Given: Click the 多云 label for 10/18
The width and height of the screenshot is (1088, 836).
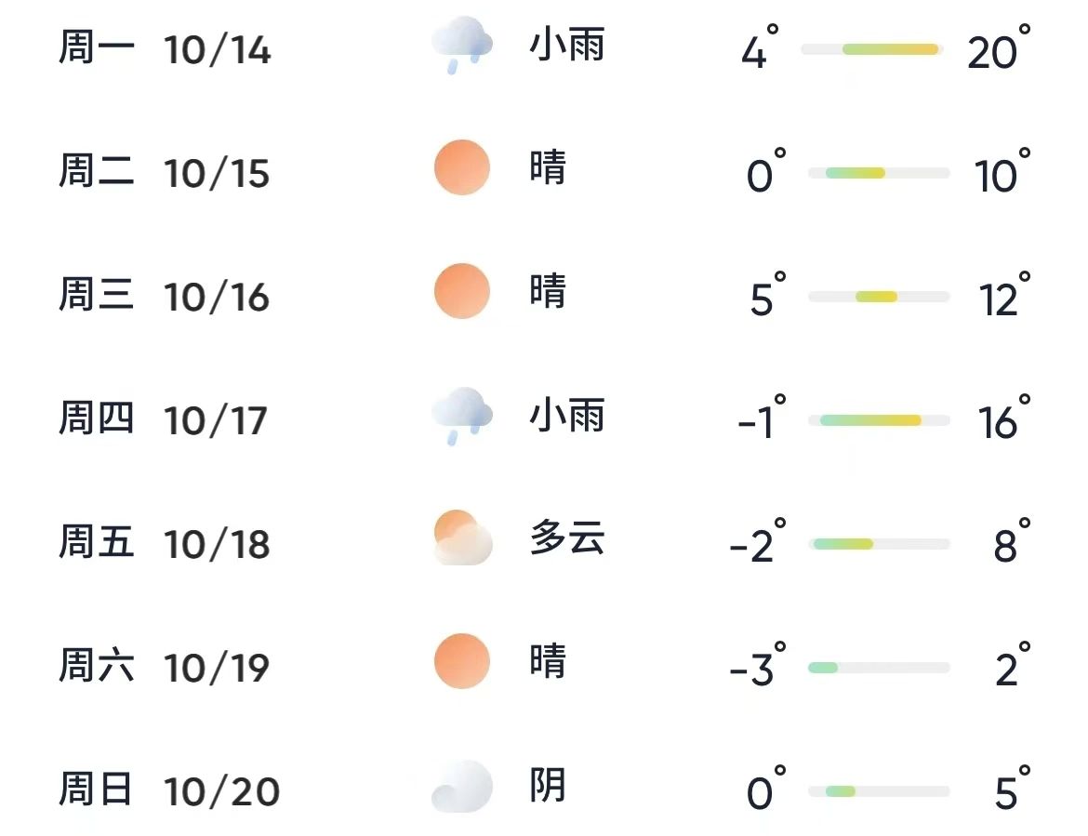Looking at the screenshot, I should [567, 538].
